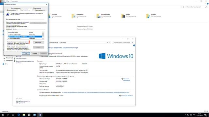The width and height of the screenshot is (209, 117).
Task: Open Дополнительные параметры системы link
Action: 25,62
